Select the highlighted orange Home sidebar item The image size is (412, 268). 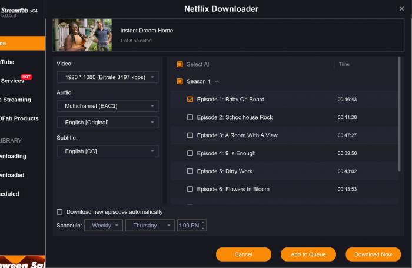[x=22, y=43]
